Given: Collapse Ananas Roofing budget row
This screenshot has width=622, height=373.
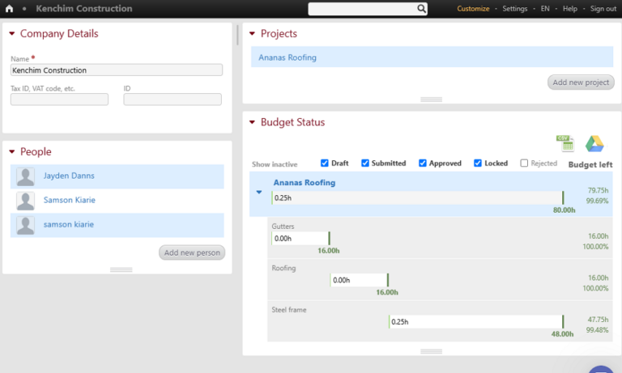Looking at the screenshot, I should click(259, 193).
